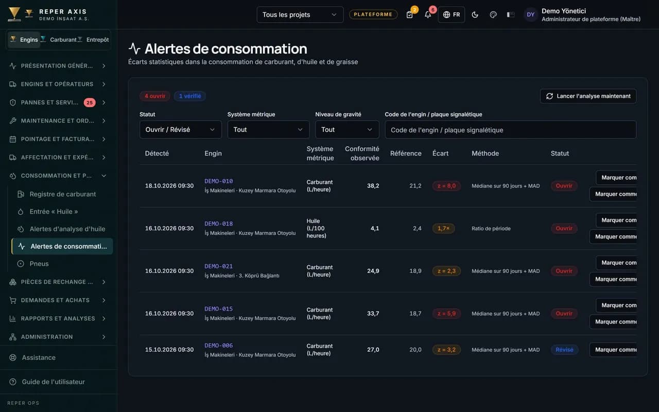The height and width of the screenshot is (412, 659).
Task: Open the FR language selector
Action: pos(452,14)
